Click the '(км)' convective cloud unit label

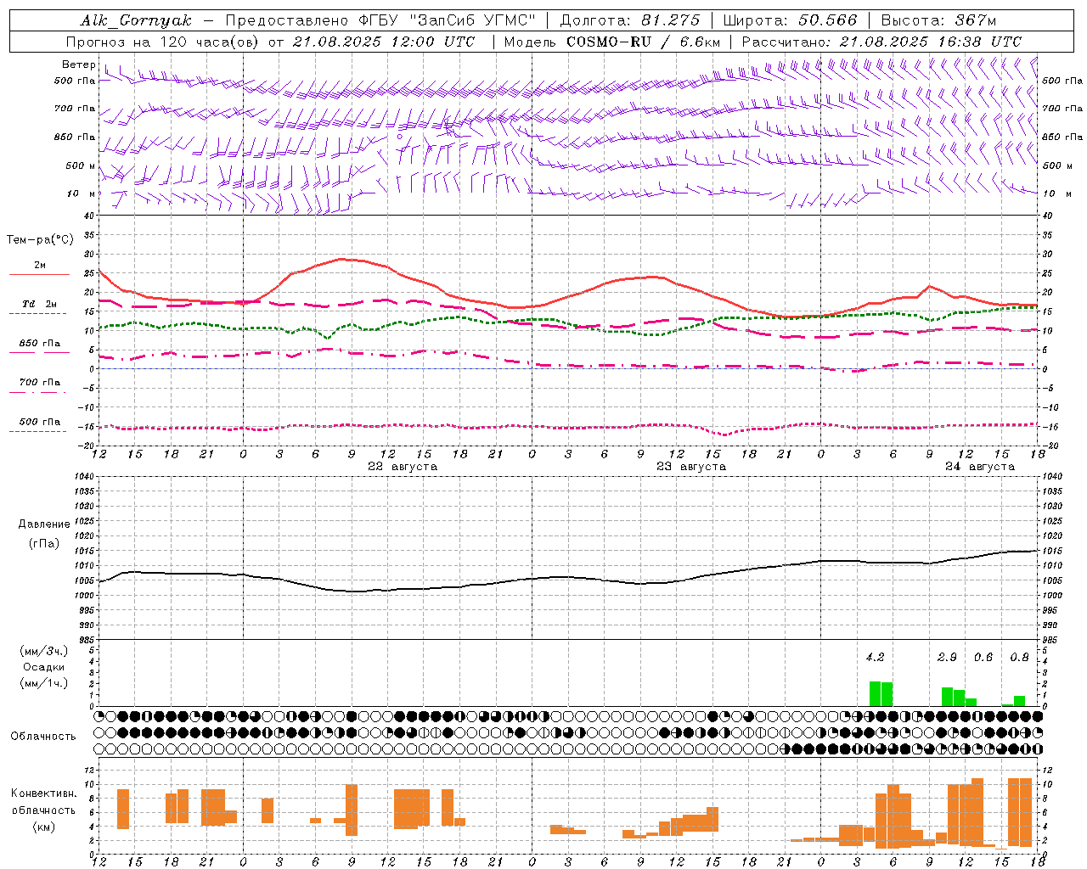(44, 827)
